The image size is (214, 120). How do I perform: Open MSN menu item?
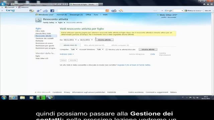105,15
